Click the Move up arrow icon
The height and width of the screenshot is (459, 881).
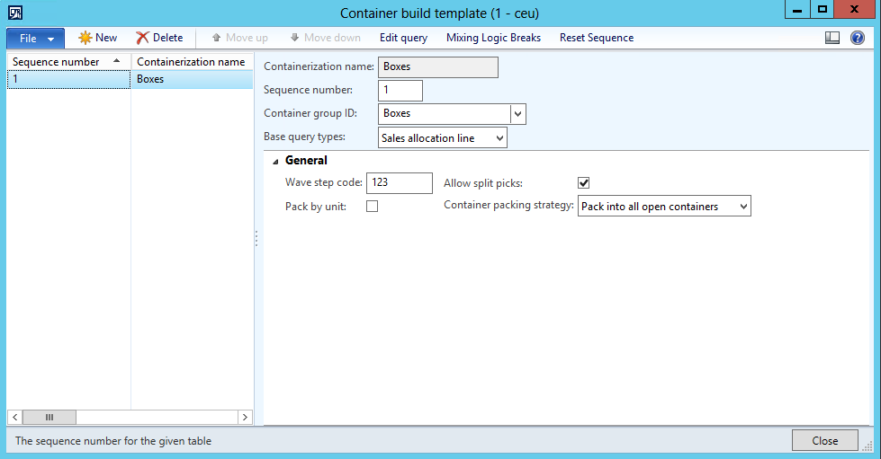pos(216,38)
